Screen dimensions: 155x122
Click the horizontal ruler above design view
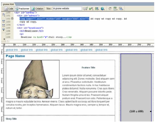pos(79,45)
